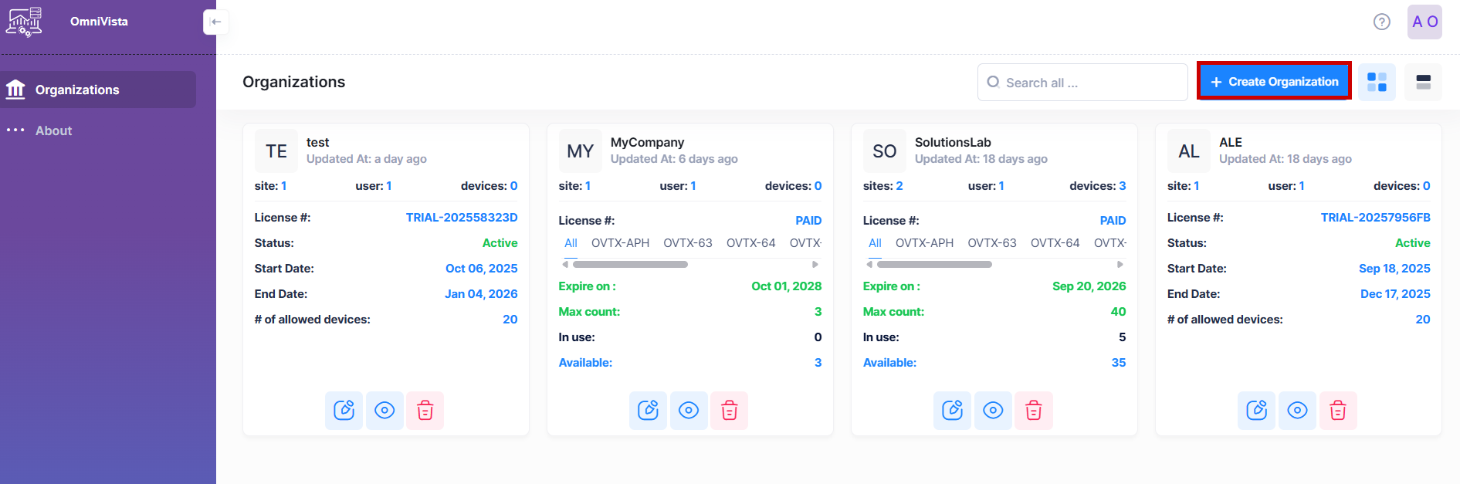This screenshot has width=1460, height=484.
Task: Delete the MyCompany organization
Action: click(x=729, y=410)
